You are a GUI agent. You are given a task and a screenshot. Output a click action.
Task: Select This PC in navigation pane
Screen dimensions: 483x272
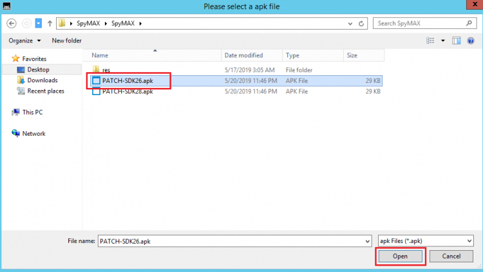(x=32, y=112)
